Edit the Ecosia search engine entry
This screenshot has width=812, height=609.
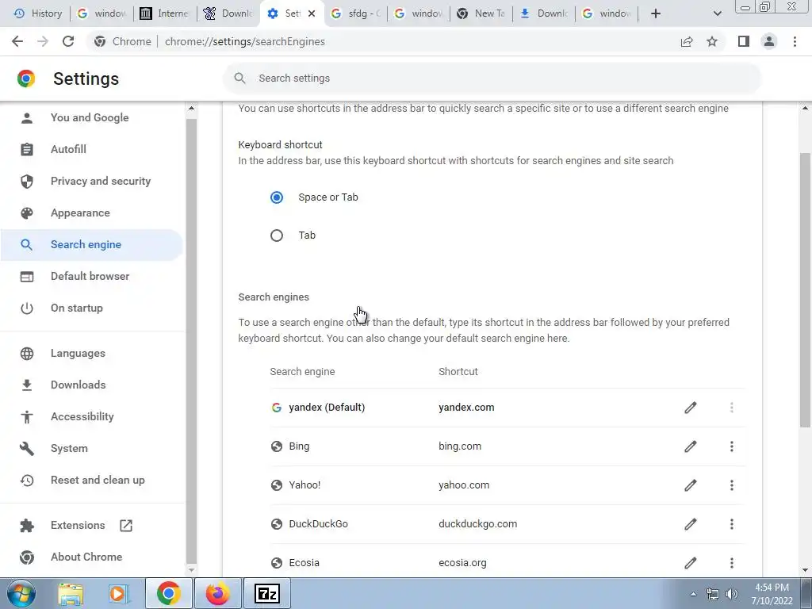coord(691,563)
